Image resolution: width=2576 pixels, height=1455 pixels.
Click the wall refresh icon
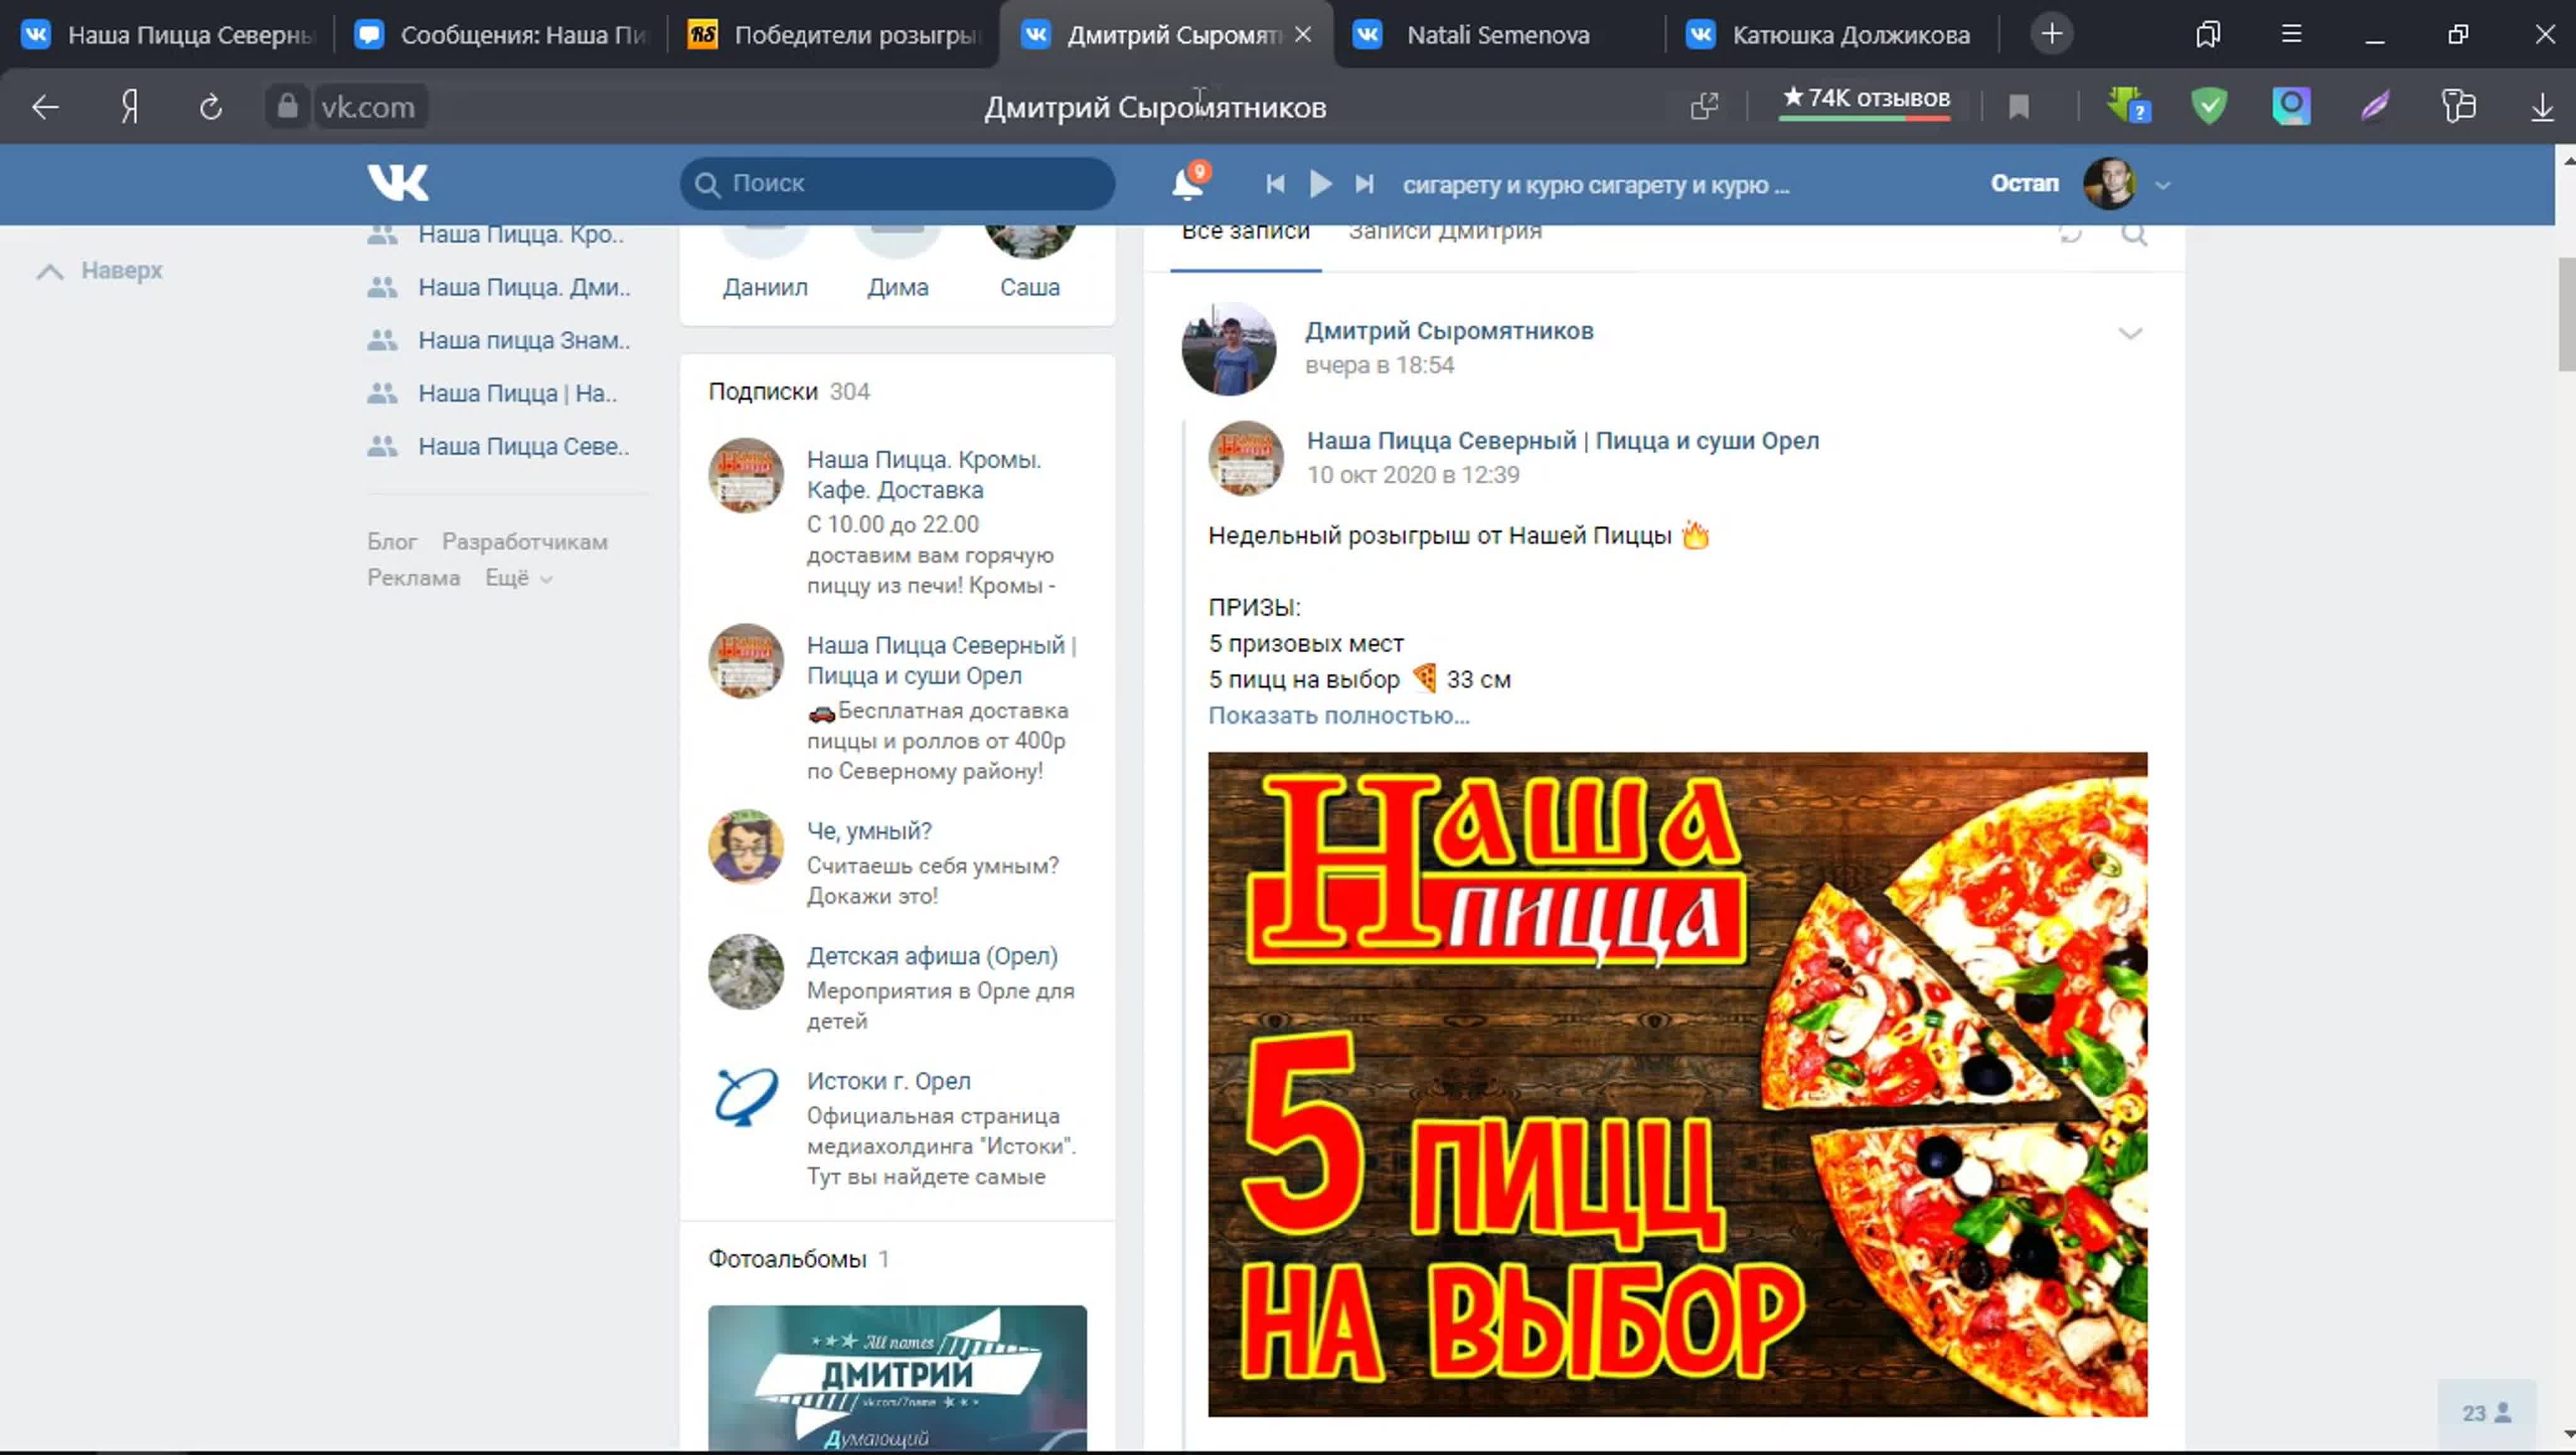point(2070,235)
